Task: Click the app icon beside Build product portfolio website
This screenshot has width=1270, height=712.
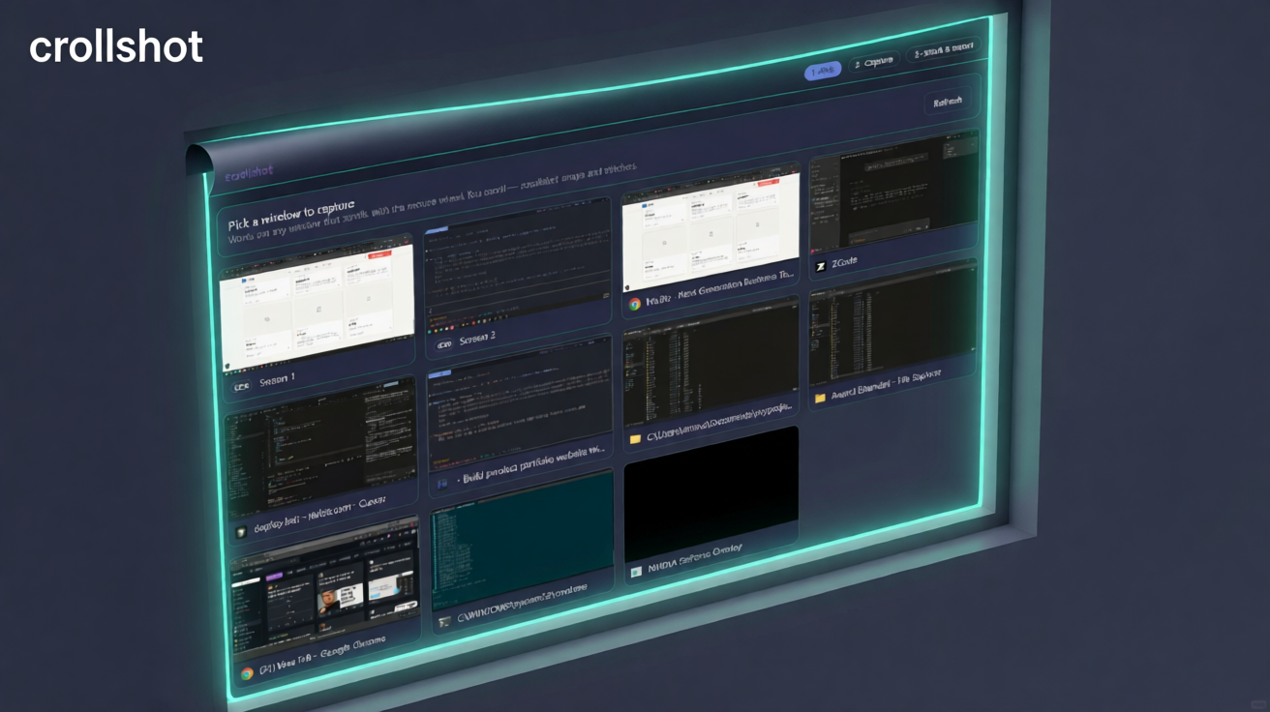Action: pos(441,483)
